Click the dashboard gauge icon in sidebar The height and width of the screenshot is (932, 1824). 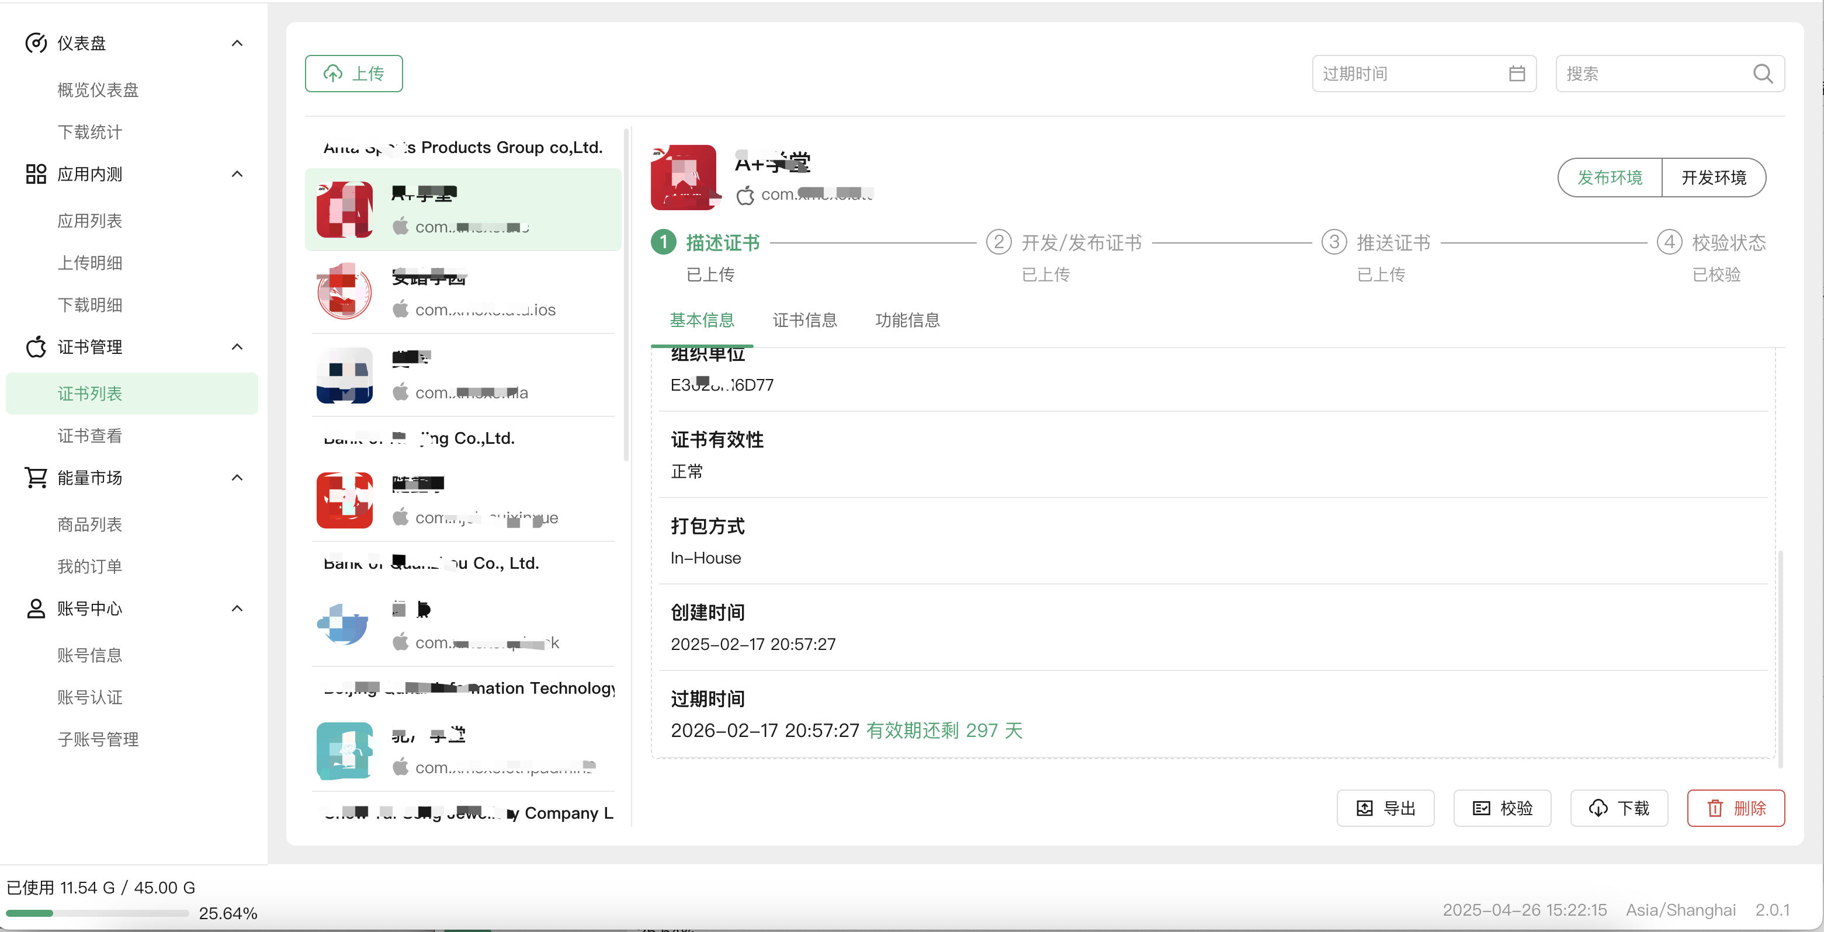pos(36,43)
